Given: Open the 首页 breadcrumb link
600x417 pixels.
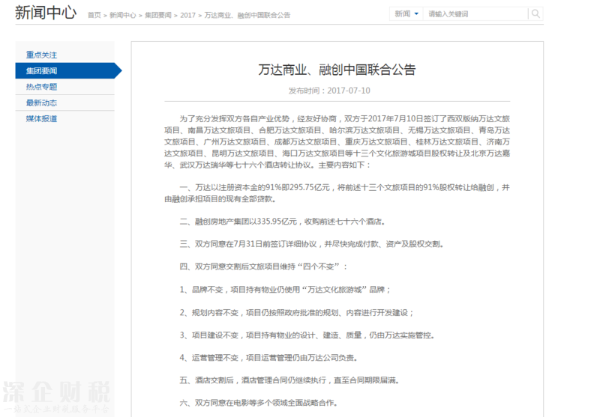Looking at the screenshot, I should (94, 15).
